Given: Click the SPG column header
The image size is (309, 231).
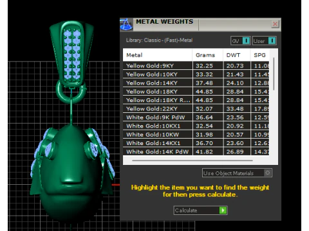Looking at the screenshot, I should click(260, 55).
